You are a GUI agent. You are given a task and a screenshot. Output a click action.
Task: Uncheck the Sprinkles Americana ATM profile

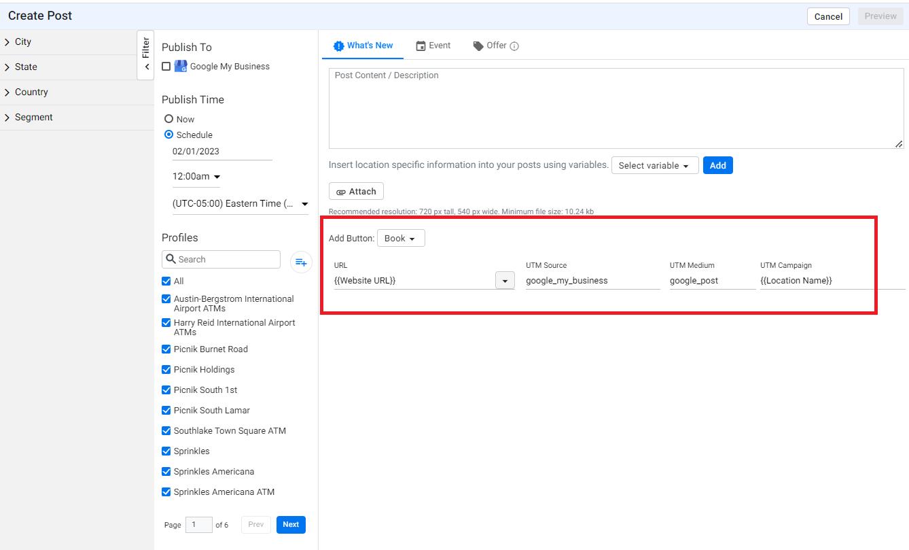[x=166, y=492]
